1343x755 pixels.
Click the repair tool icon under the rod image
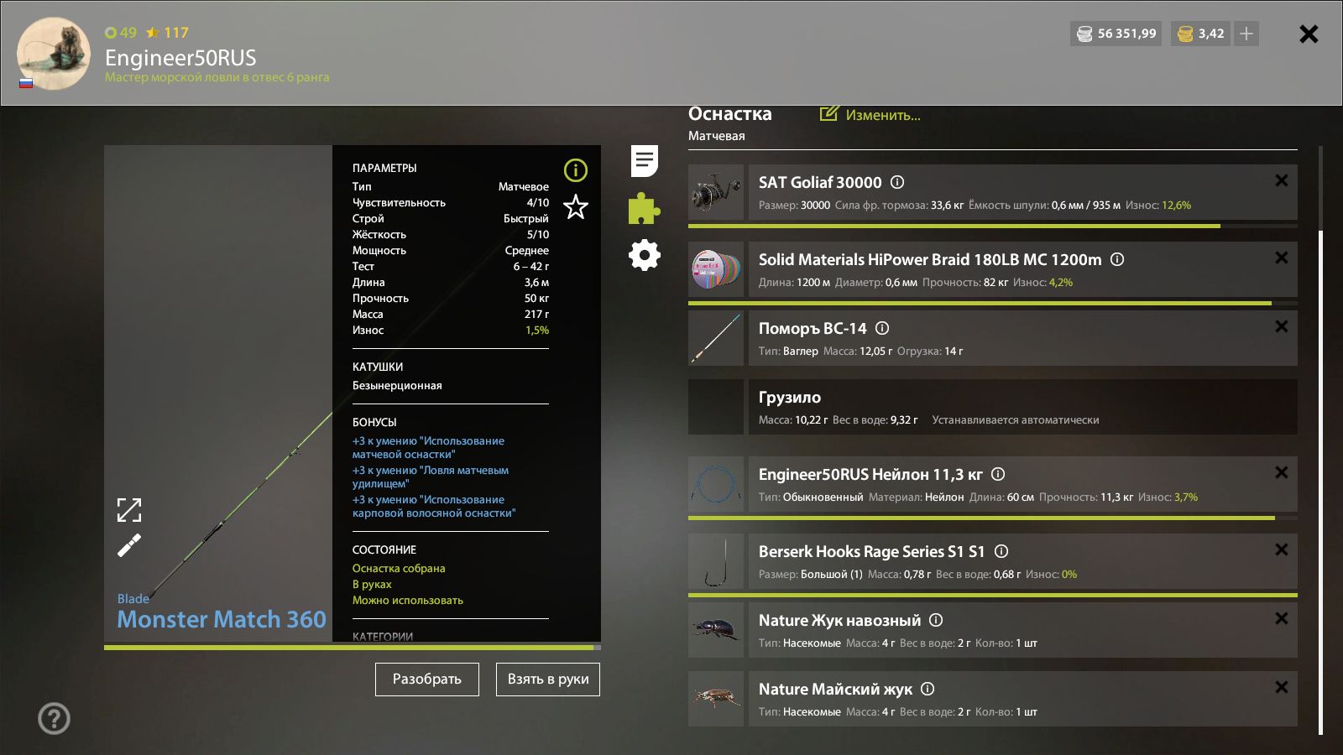[x=129, y=545]
